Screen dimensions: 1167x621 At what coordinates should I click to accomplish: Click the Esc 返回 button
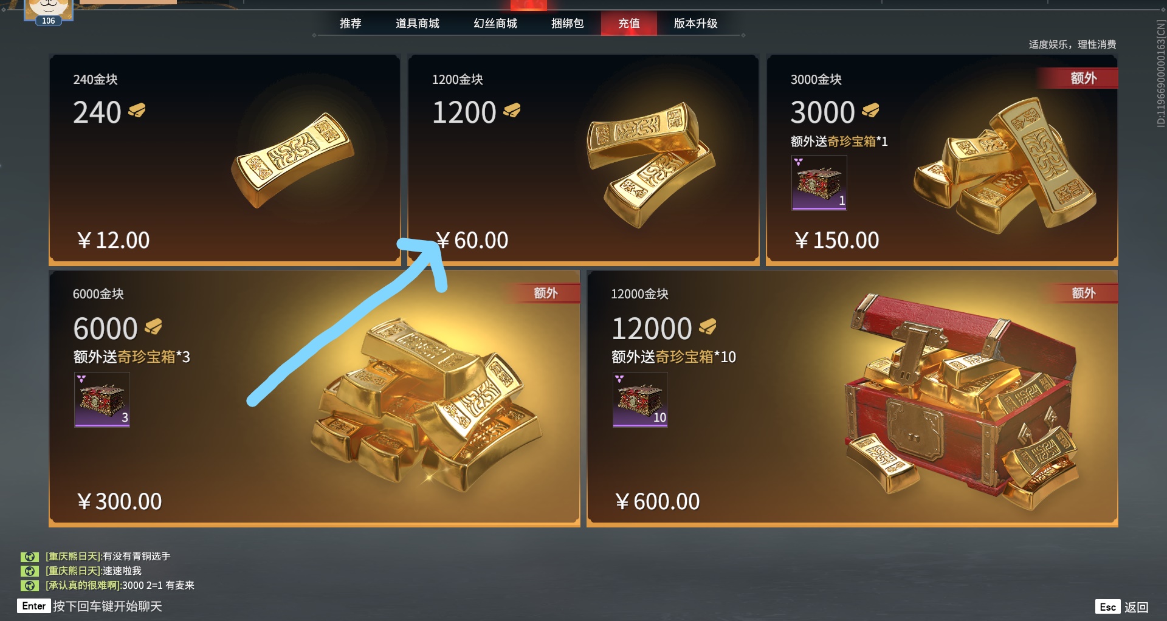(1122, 606)
